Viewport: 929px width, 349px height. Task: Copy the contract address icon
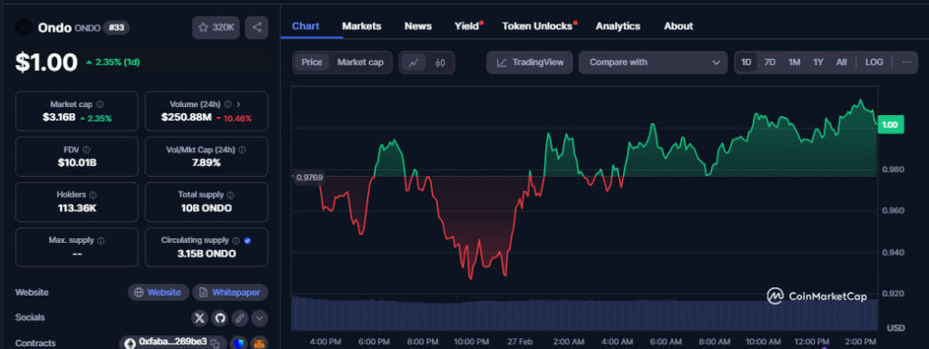215,343
